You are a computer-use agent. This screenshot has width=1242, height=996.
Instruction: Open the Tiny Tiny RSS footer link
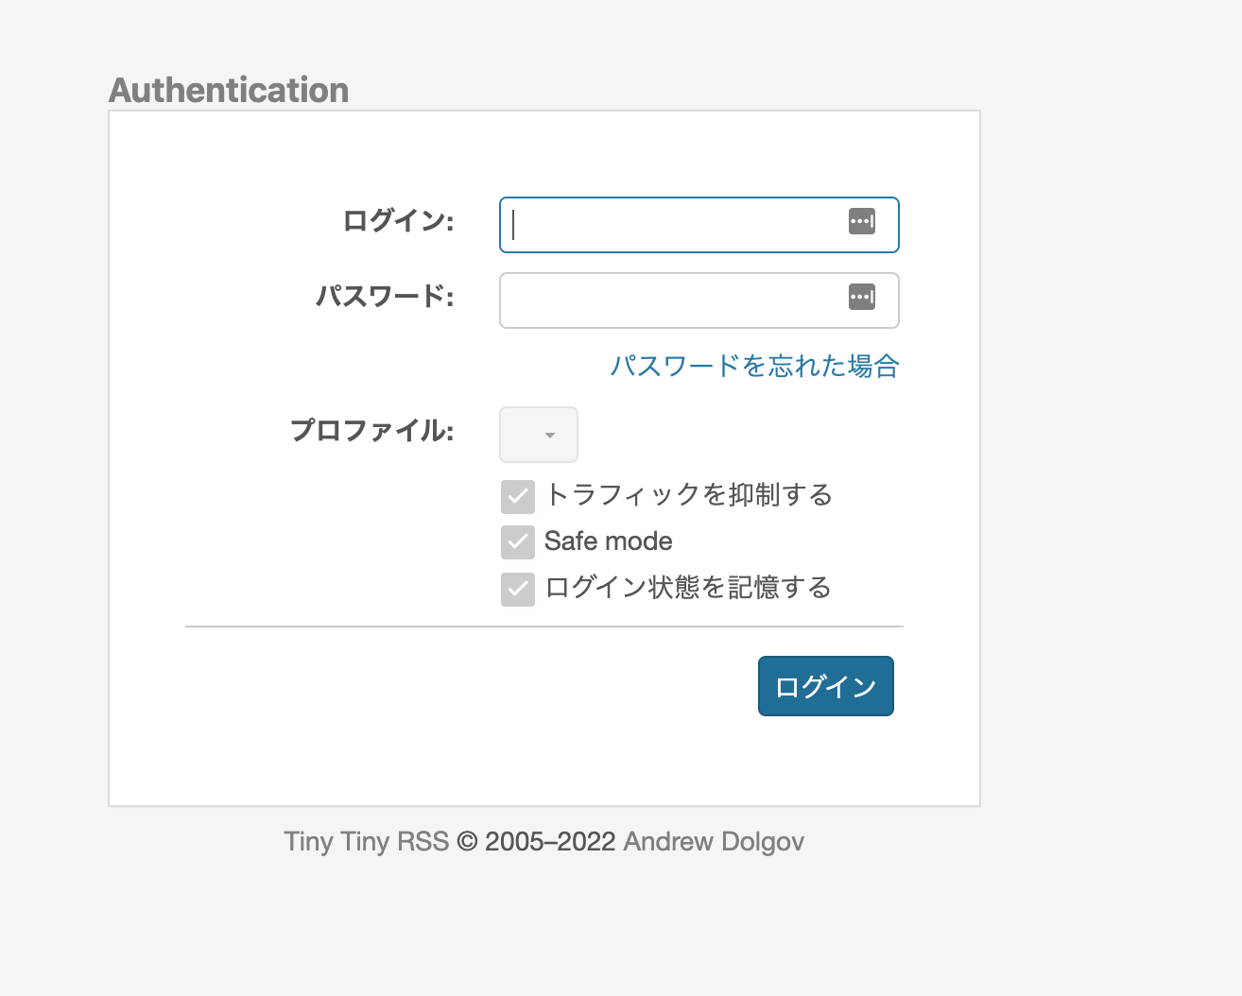click(367, 841)
